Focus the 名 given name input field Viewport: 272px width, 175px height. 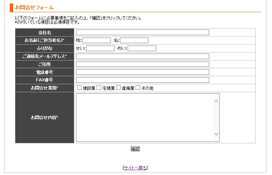click(x=134, y=40)
